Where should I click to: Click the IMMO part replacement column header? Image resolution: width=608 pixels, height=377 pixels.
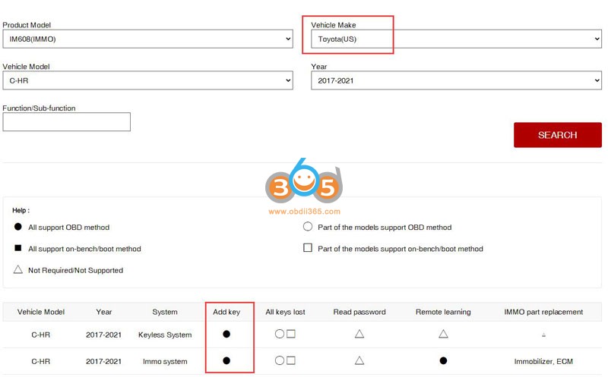pos(543,312)
